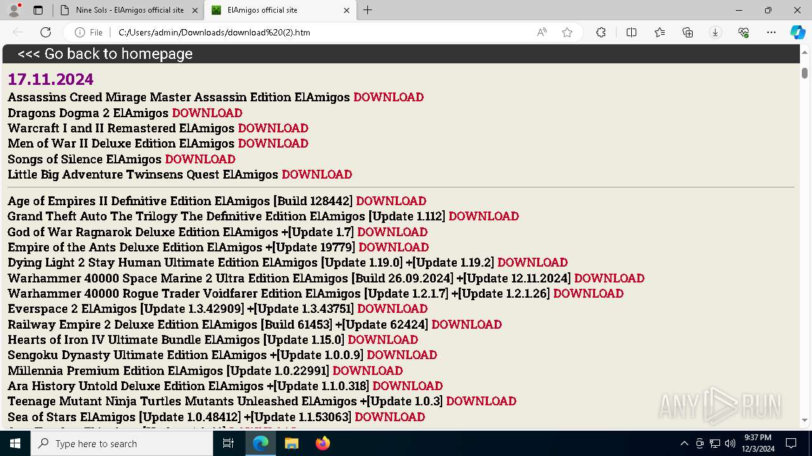Click the scrollbar down arrow
This screenshot has height=456, width=812.
(804, 420)
